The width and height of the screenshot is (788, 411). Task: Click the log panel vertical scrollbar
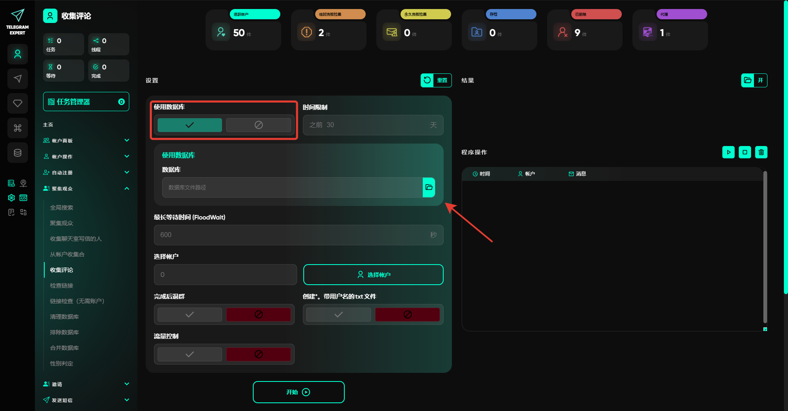(x=765, y=246)
